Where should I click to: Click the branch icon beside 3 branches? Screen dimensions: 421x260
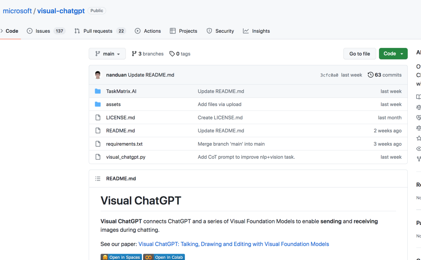[x=134, y=54]
